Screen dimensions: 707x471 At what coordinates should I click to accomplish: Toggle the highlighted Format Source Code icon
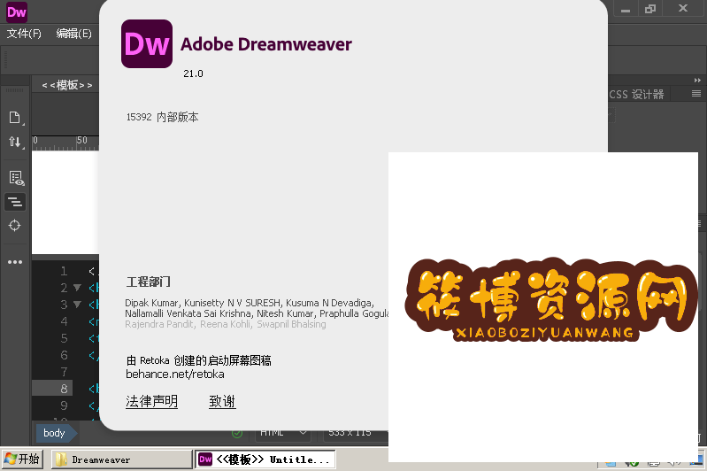coord(15,202)
